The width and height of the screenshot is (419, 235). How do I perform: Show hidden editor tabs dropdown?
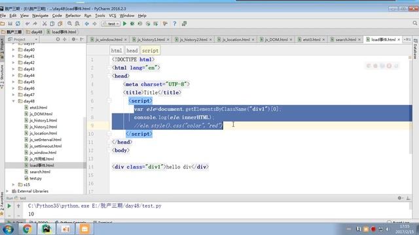(407, 39)
